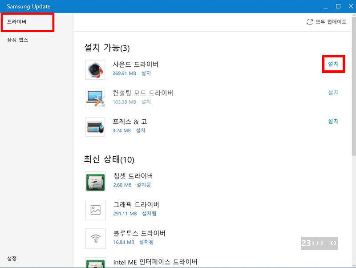
Task: Click the laptop tools icon of 컨설팅 모드 드라이버
Action: (x=95, y=98)
